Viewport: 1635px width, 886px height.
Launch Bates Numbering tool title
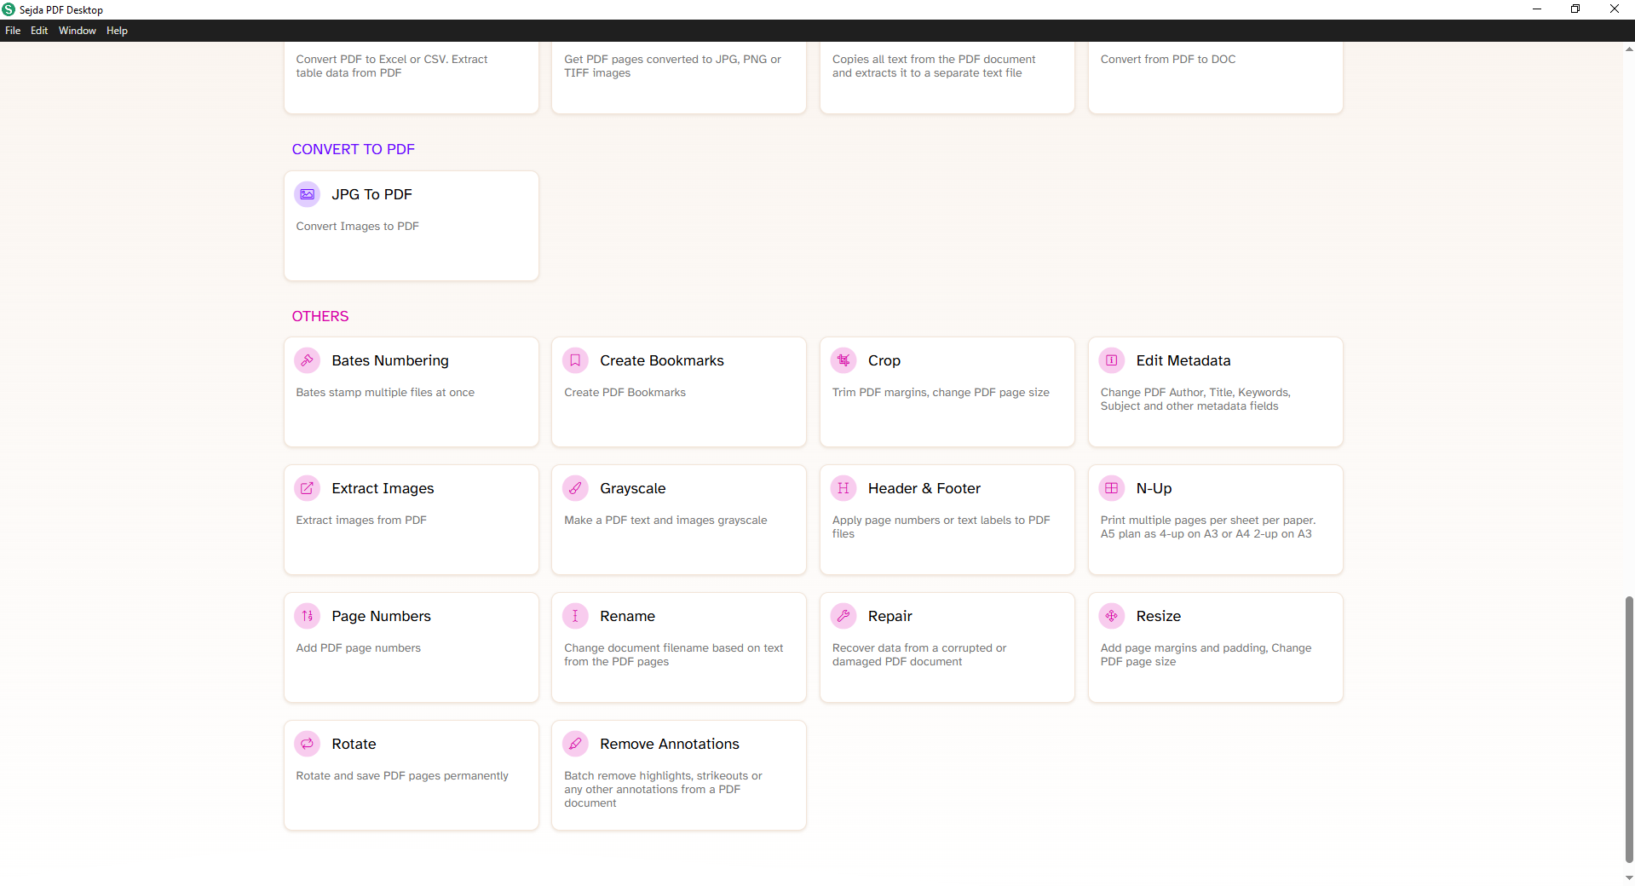coord(390,360)
